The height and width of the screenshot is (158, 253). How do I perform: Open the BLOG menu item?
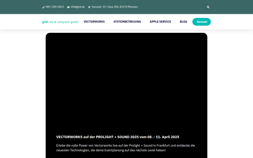pyautogui.click(x=183, y=21)
